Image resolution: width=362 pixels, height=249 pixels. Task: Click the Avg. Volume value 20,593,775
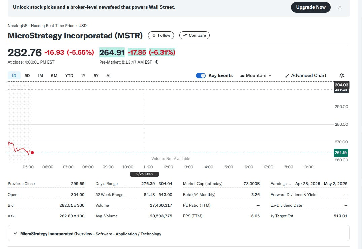coord(161,216)
